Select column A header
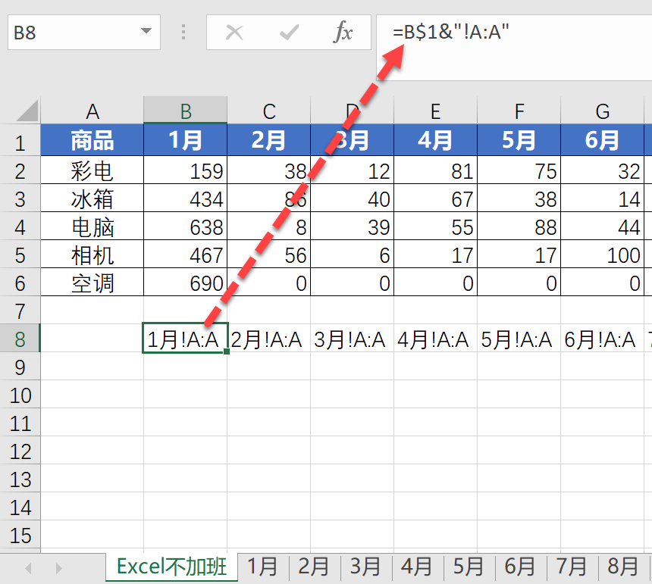The image size is (652, 584). point(92,111)
